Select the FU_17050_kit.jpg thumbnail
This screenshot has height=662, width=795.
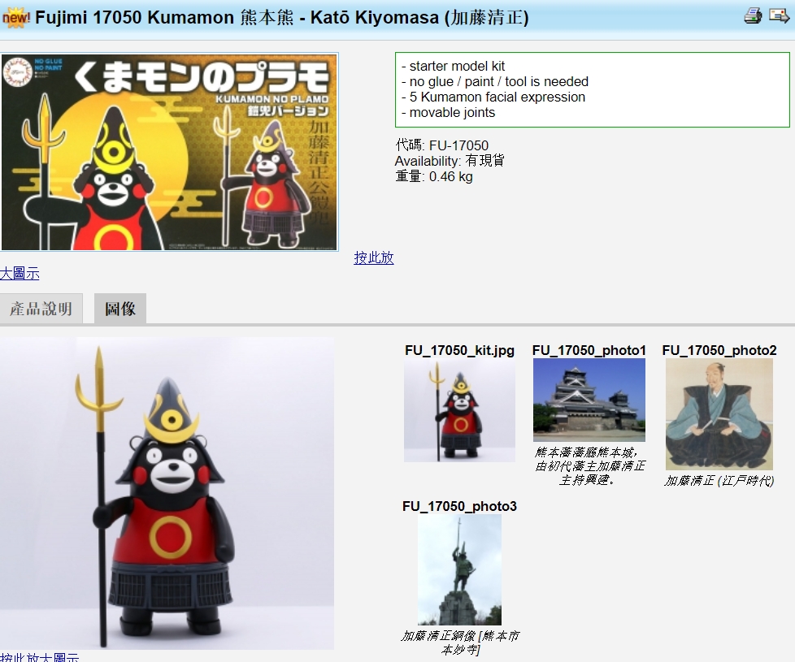459,410
